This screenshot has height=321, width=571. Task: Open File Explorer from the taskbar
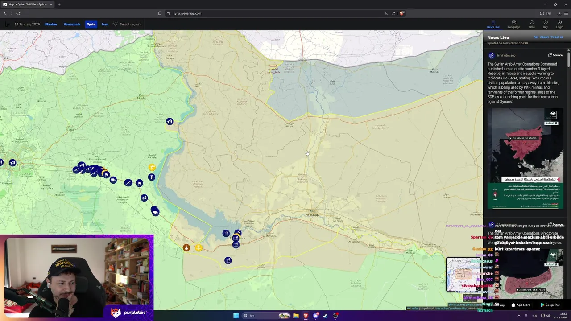(x=296, y=316)
